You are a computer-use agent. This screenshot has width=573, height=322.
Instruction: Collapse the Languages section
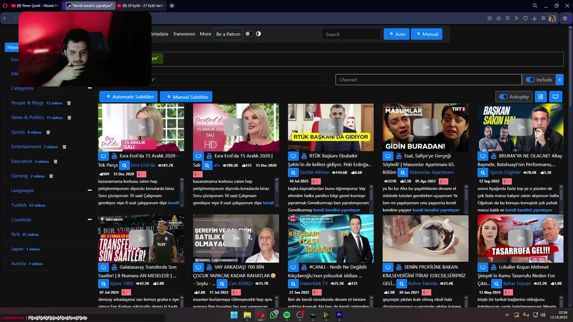point(90,190)
